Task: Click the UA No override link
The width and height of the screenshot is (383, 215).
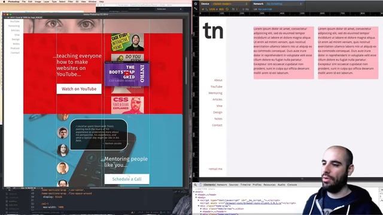Action: (x=265, y=10)
